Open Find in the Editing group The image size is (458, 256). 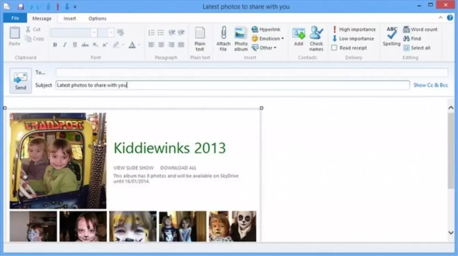click(414, 38)
